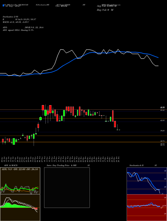Click the 'Stochastics & RSI' panel title
The height and width of the screenshot is (221, 167).
pos(143,165)
